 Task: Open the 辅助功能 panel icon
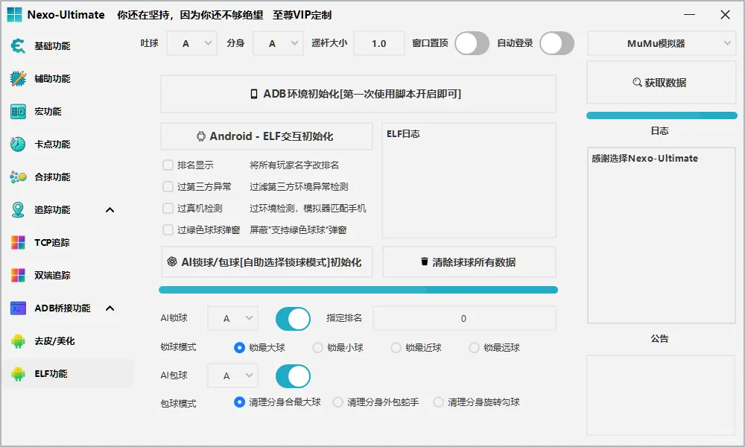16,78
